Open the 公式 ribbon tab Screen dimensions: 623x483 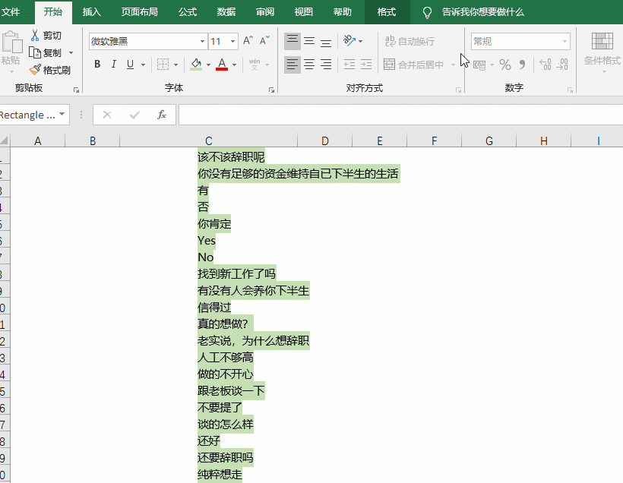tap(188, 12)
